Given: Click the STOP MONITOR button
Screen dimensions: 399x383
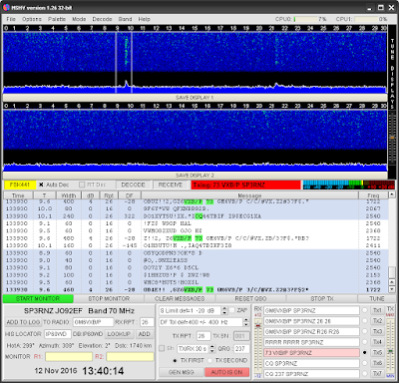Looking at the screenshot, I should [x=109, y=298].
